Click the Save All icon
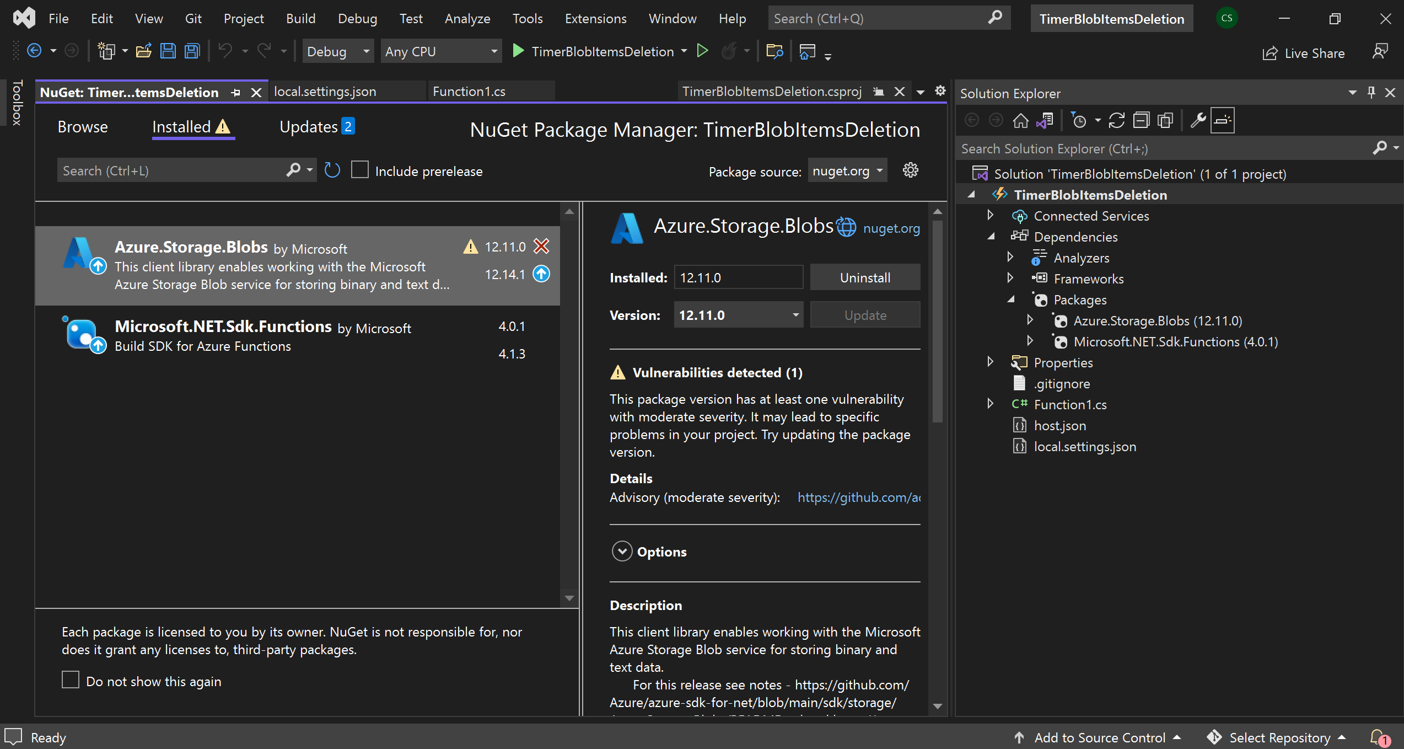 coord(192,51)
